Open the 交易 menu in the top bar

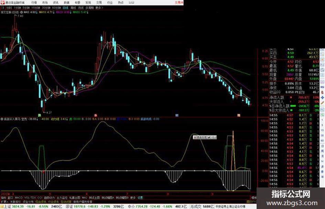pos(99,2)
